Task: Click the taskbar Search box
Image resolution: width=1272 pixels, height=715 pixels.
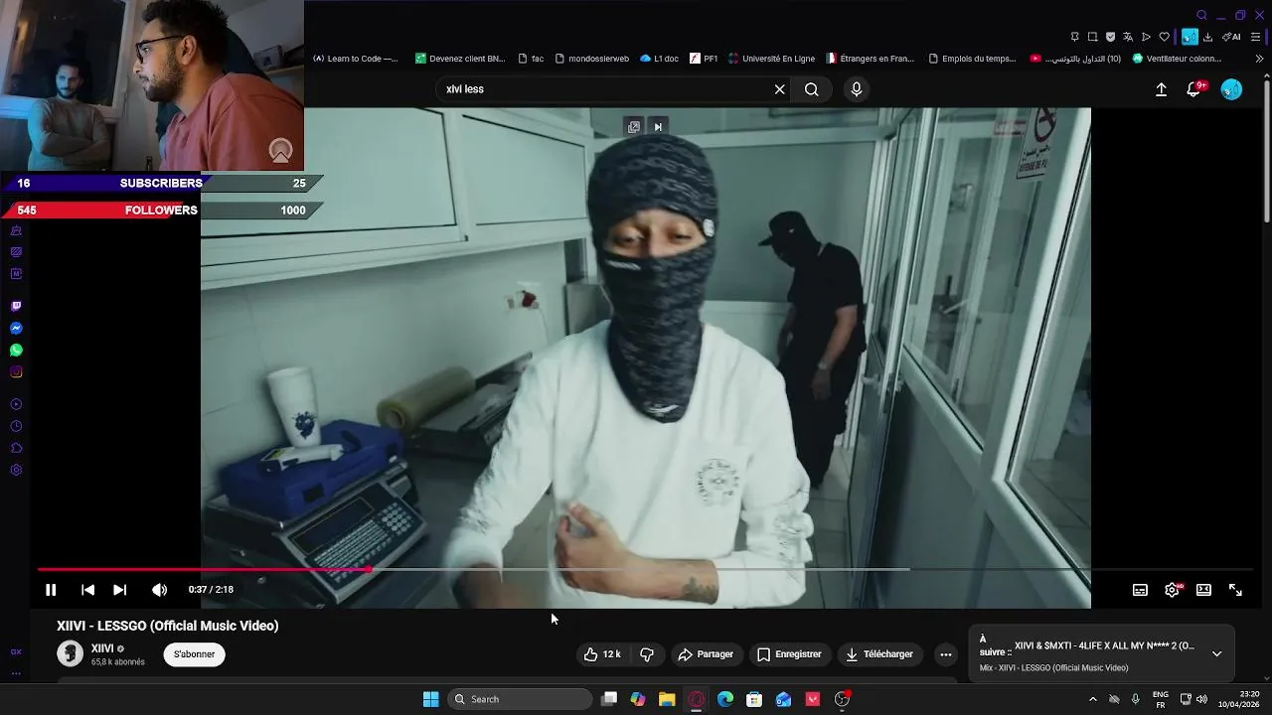Action: 521,699
